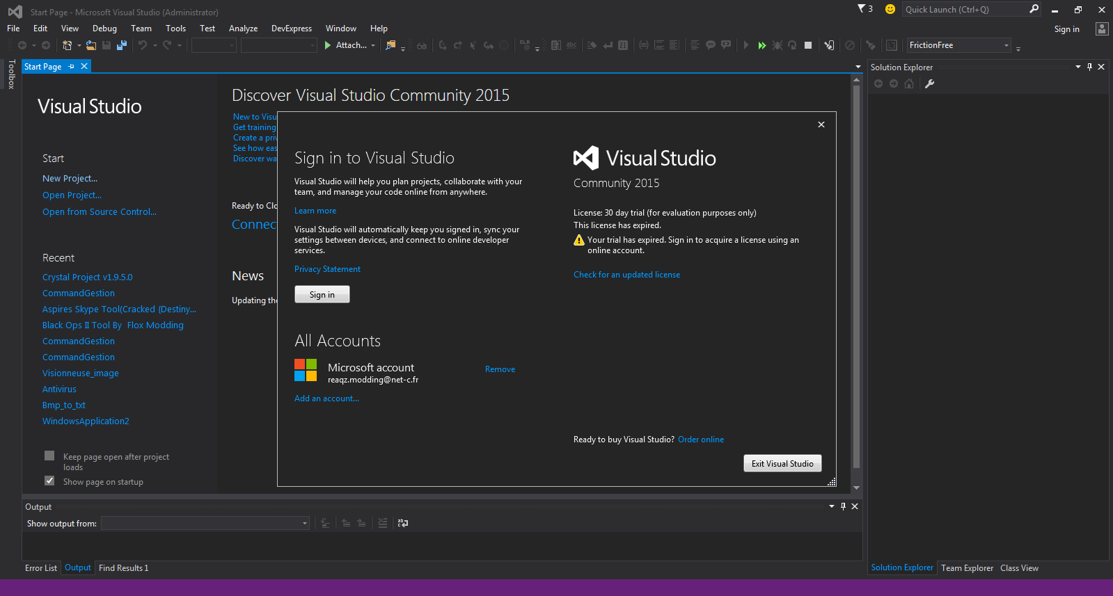This screenshot has width=1113, height=596.
Task: Open recent Crystal Project v1.9.5.0
Action: click(87, 277)
